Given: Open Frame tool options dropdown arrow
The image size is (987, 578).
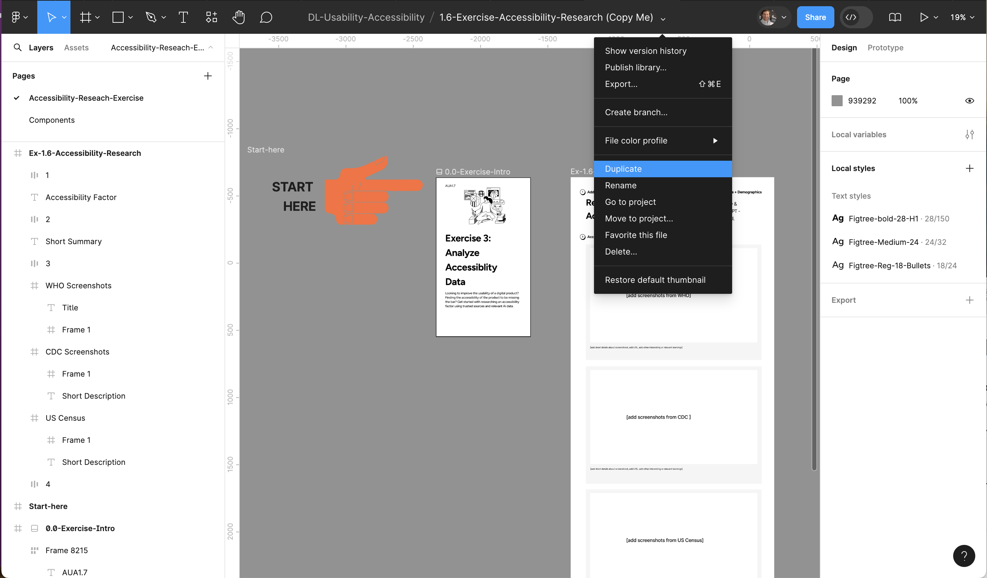Looking at the screenshot, I should click(x=97, y=17).
